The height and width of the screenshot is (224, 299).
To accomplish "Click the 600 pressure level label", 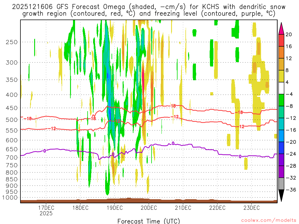I will coord(12,140).
